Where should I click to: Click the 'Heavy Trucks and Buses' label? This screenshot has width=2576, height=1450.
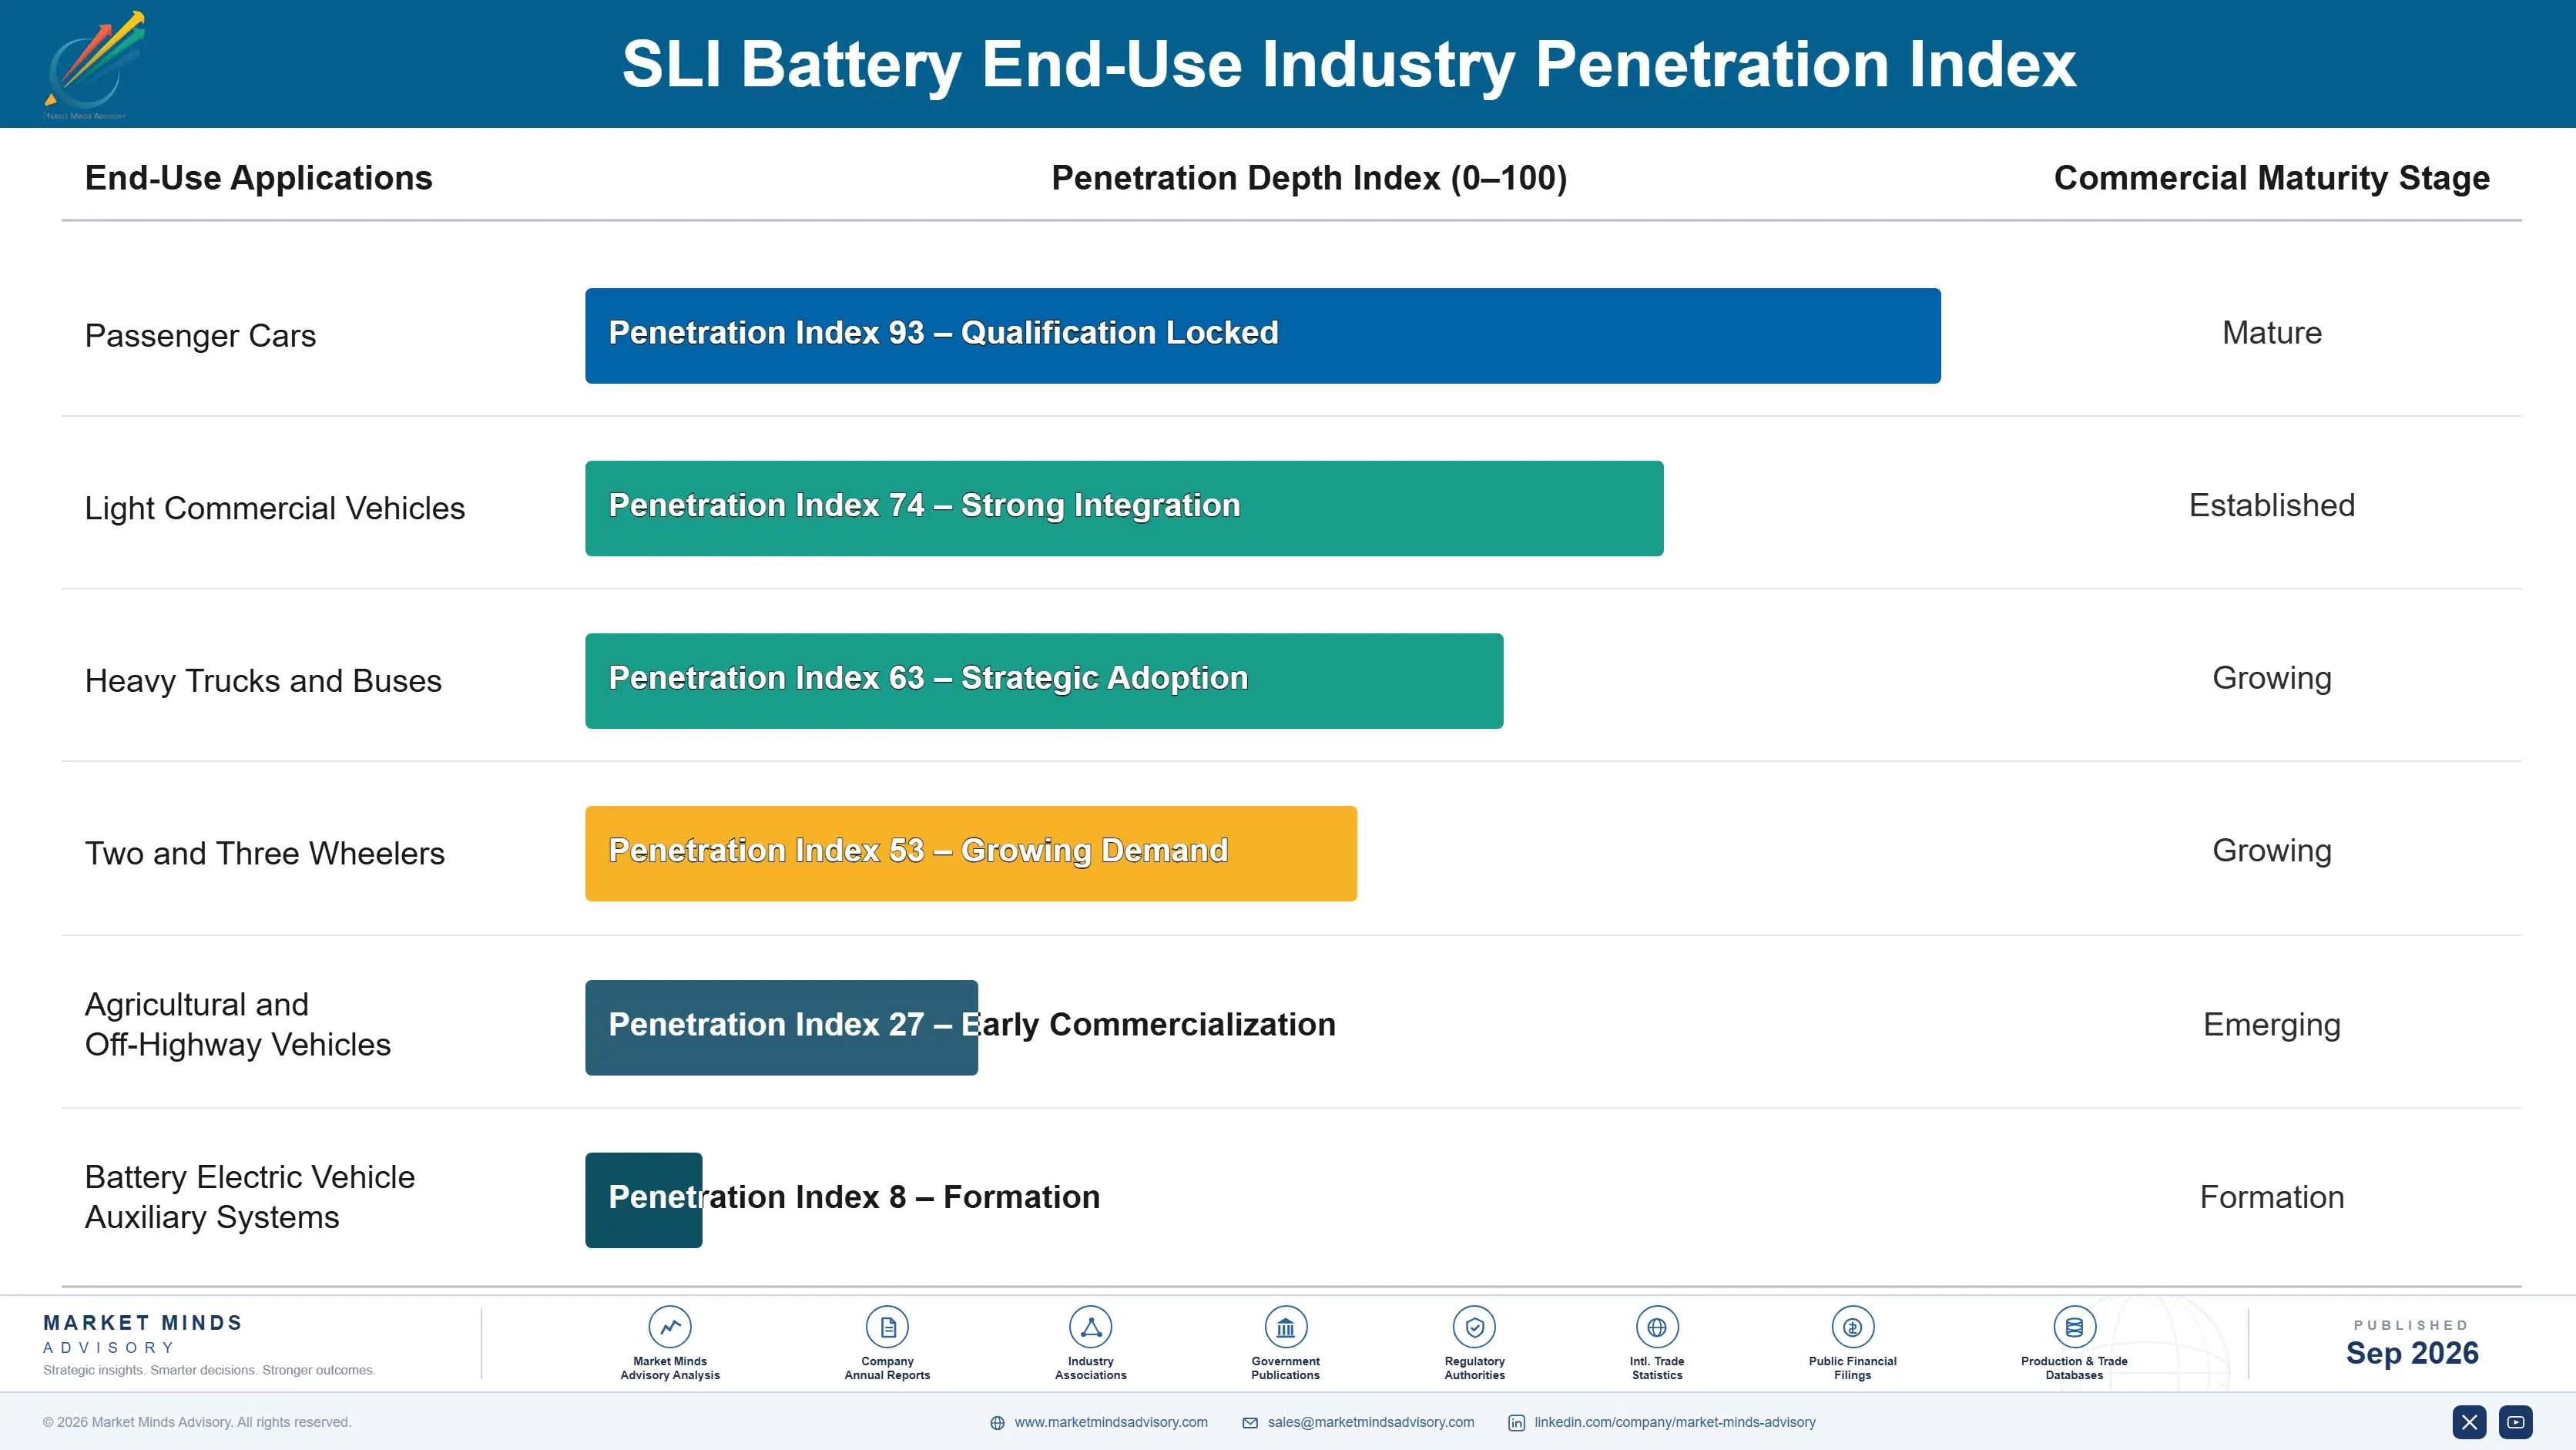(x=263, y=681)
